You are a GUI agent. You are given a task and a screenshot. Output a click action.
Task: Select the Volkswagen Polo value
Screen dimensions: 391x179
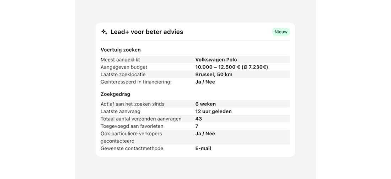pyautogui.click(x=216, y=60)
